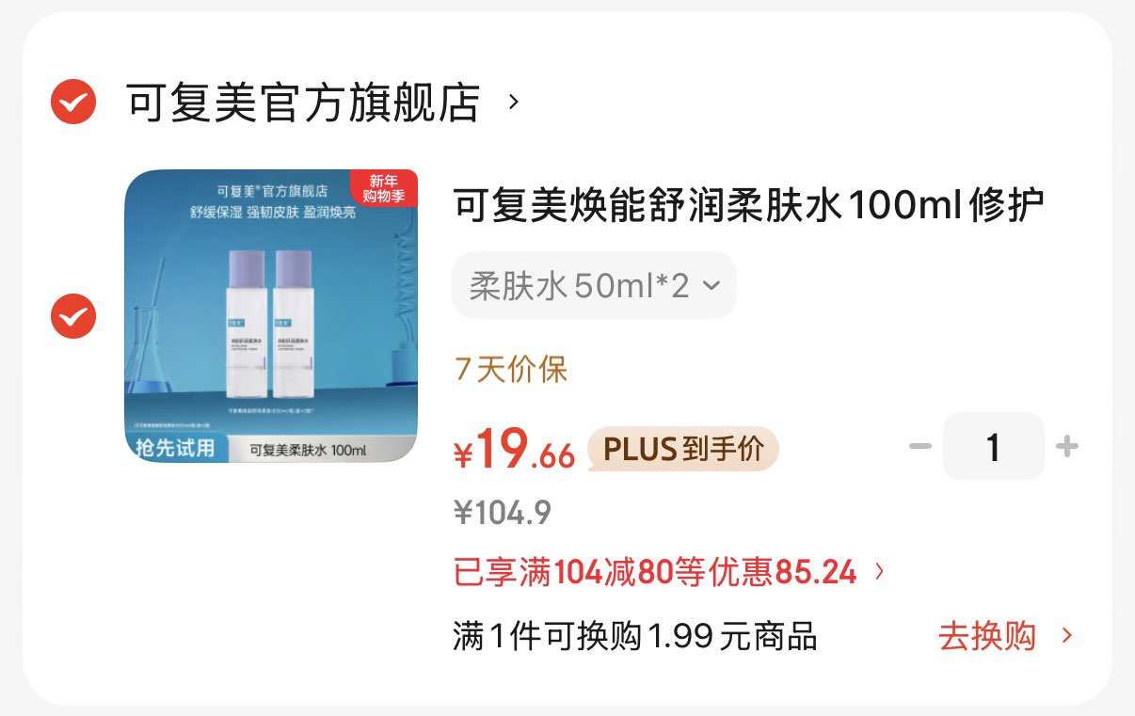Tap the arrow next to the store name
The height and width of the screenshot is (716, 1135).
[513, 101]
